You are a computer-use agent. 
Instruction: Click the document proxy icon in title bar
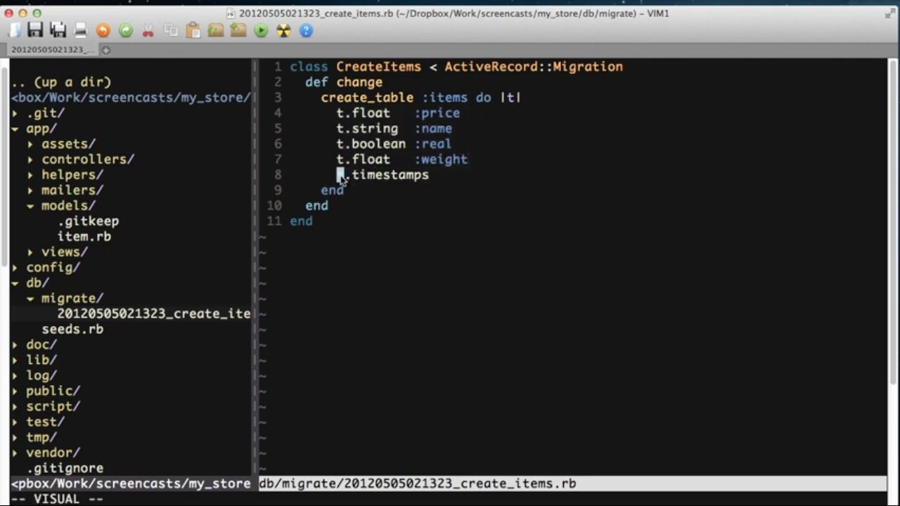pos(231,13)
